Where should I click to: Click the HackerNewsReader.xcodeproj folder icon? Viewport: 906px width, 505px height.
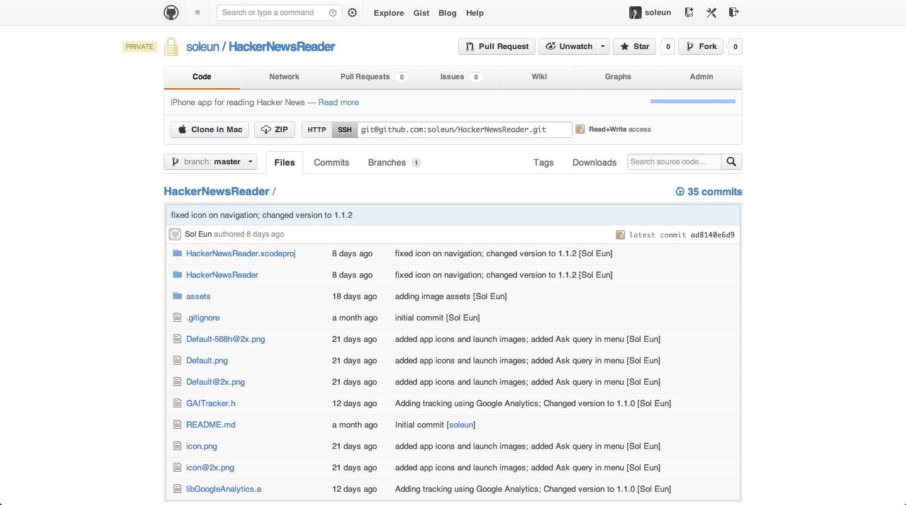[x=177, y=253]
